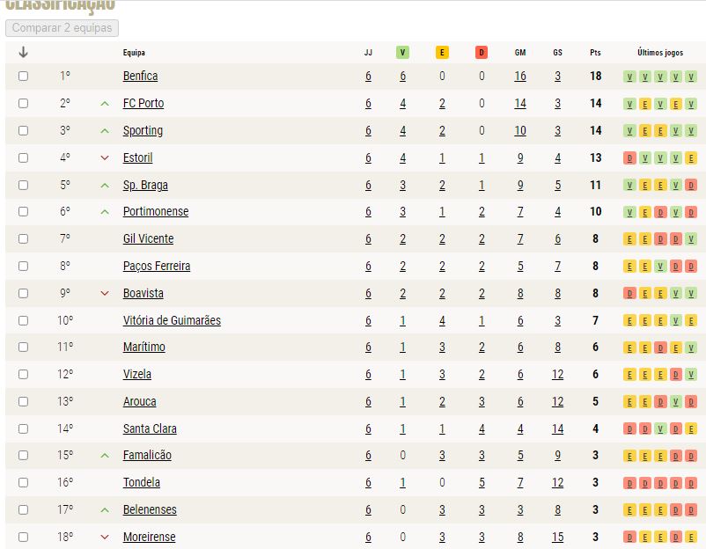This screenshot has height=549, width=706.
Task: Click green up arrow next to FC Porto
Action: pos(105,104)
